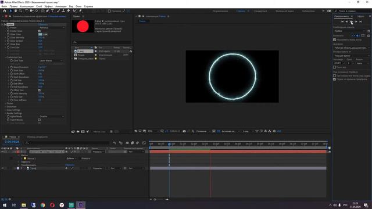Toggle Enable Glow checkbox
This screenshot has height=209, width=372.
(x=40, y=31)
